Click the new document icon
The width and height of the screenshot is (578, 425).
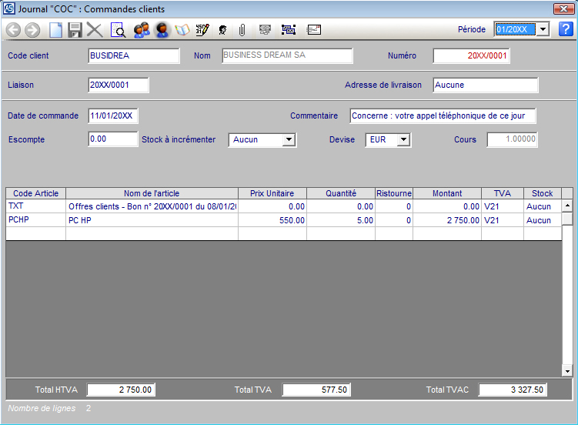click(x=55, y=30)
